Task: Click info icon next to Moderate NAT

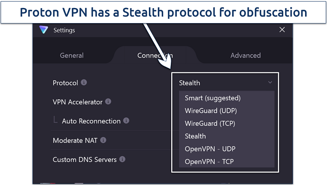Action: point(103,140)
